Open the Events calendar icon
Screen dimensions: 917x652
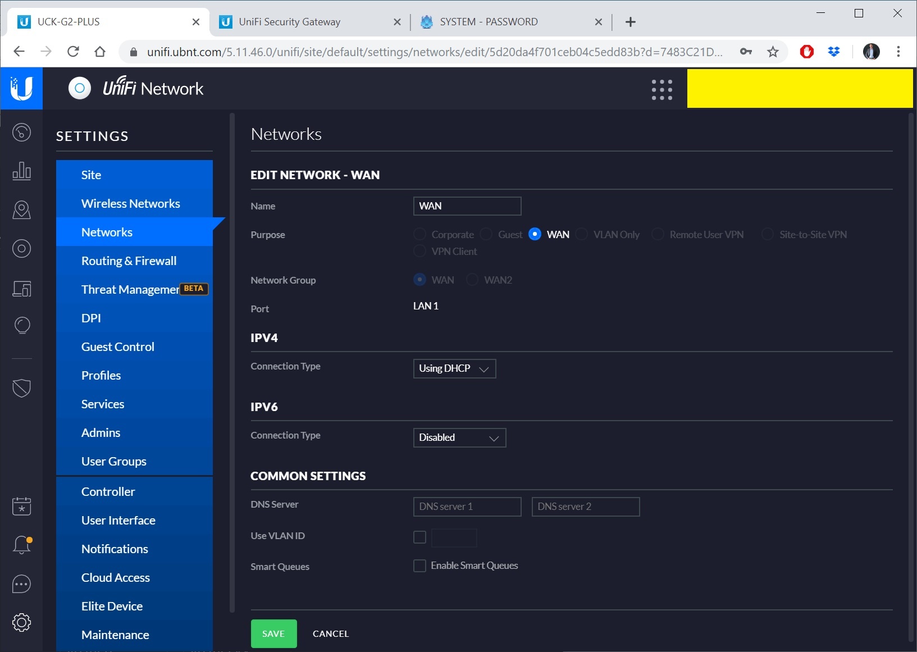[21, 506]
